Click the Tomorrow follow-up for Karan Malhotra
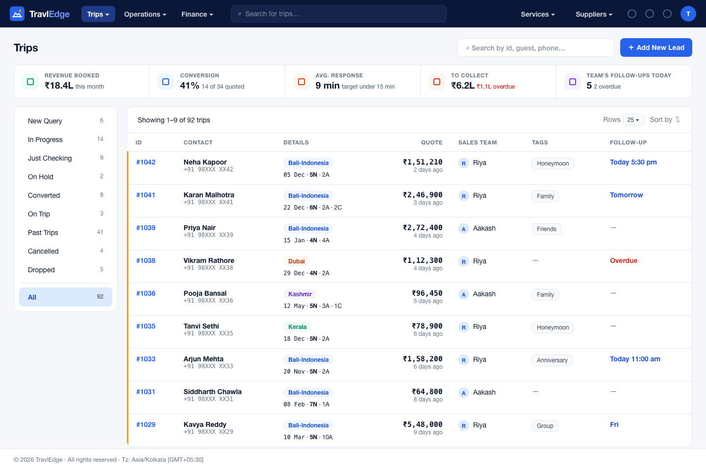This screenshot has width=706, height=470. pos(626,195)
